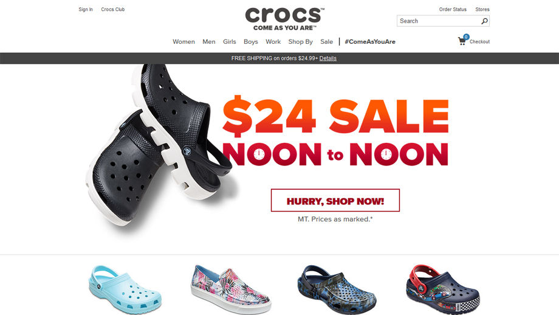Select the navy camo clog thumbnail
The image size is (559, 315).
(337, 289)
